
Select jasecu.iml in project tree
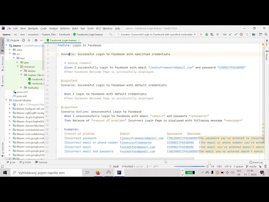coord(20,92)
